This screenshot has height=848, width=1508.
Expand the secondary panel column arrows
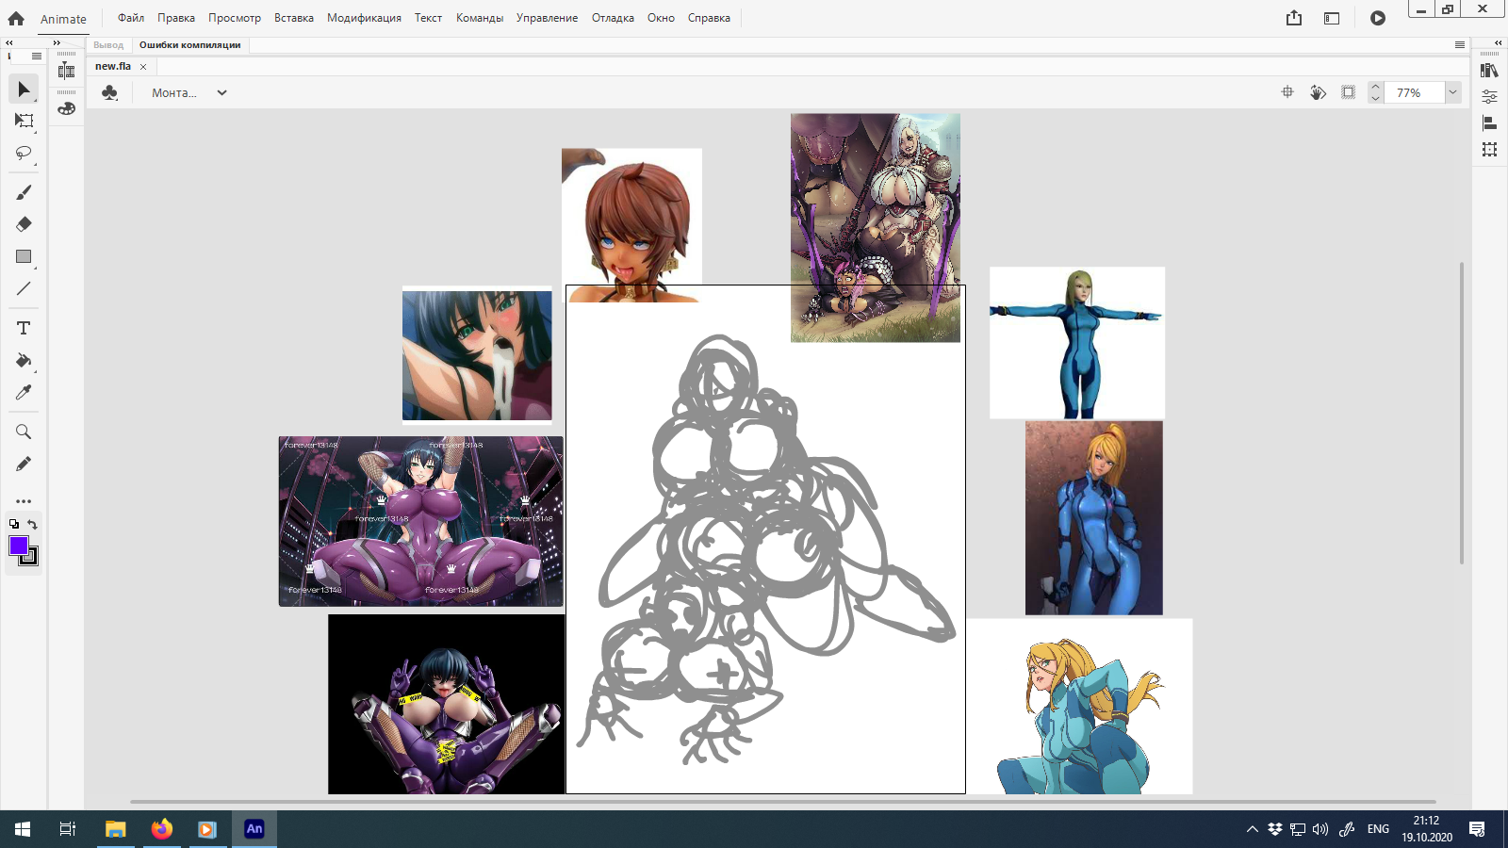pyautogui.click(x=57, y=42)
